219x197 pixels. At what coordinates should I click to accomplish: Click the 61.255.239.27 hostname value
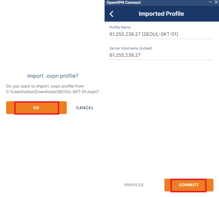point(125,55)
